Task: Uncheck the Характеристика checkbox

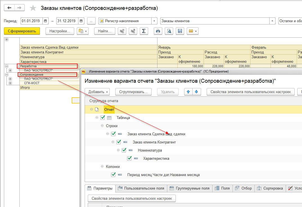Action: click(129, 158)
